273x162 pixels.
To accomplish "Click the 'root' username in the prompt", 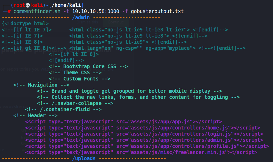I will pyautogui.click(x=19, y=5).
